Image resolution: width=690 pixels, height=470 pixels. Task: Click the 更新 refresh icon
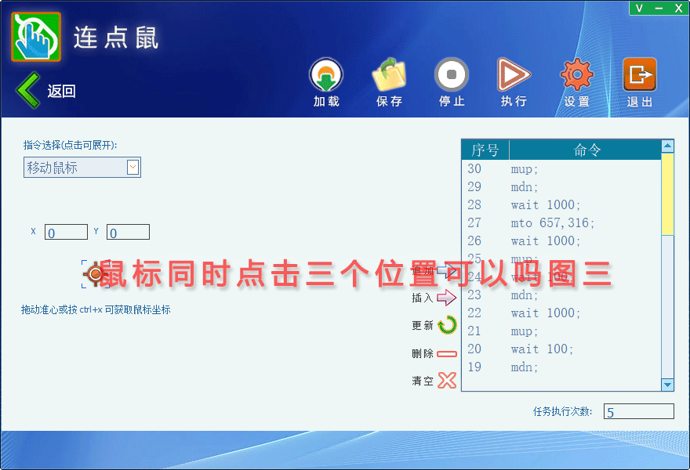(448, 325)
